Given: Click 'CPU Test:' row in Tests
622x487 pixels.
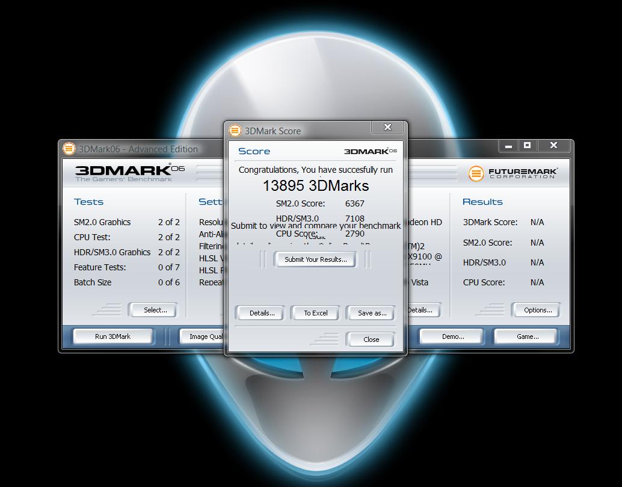Looking at the screenshot, I should [126, 237].
